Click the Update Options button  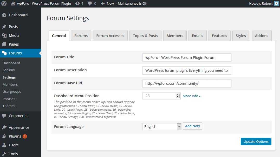click(x=256, y=141)
